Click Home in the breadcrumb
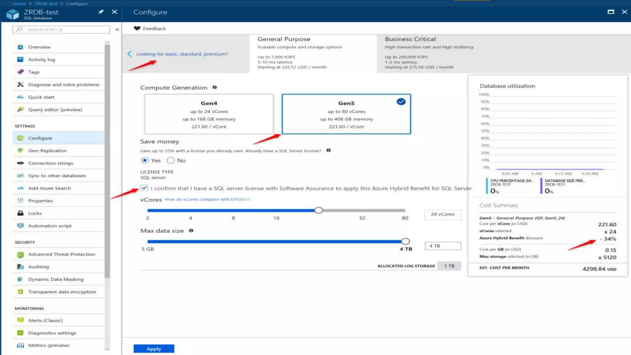This screenshot has width=631, height=355. [x=19, y=3]
